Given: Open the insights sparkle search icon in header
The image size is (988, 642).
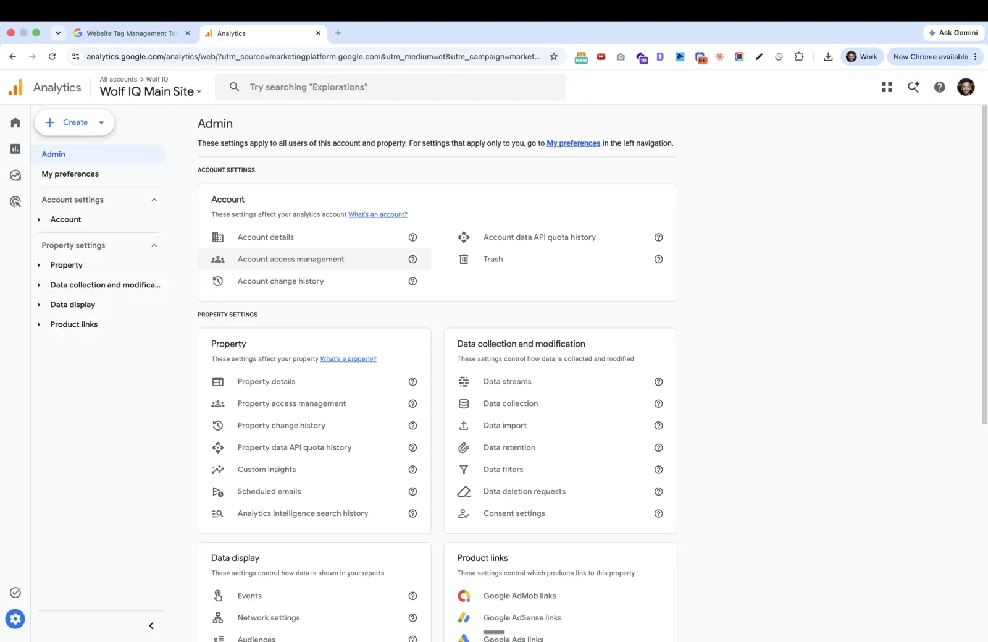Looking at the screenshot, I should pyautogui.click(x=913, y=87).
